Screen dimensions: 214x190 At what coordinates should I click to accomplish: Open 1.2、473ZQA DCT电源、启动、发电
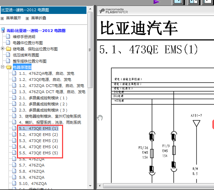click(52, 86)
